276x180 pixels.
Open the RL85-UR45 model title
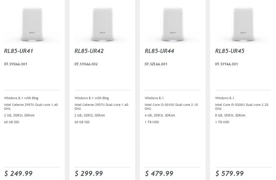(230, 51)
